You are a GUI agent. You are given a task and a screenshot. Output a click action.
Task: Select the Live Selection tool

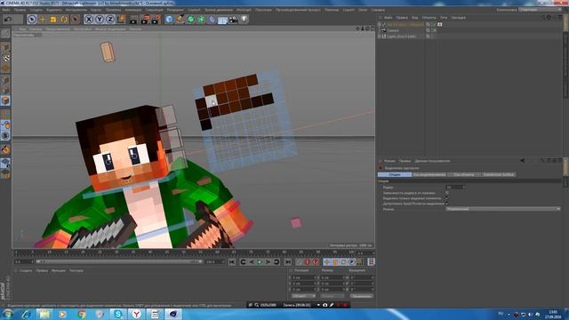[32, 20]
